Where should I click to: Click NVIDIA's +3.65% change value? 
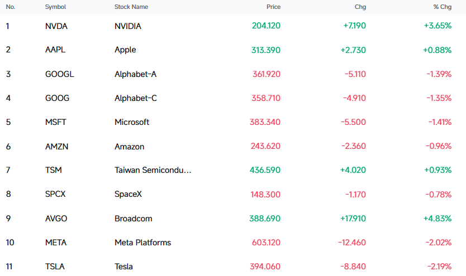438,26
